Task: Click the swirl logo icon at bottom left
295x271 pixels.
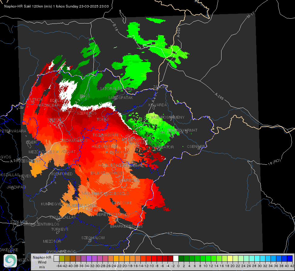Action: (10, 261)
